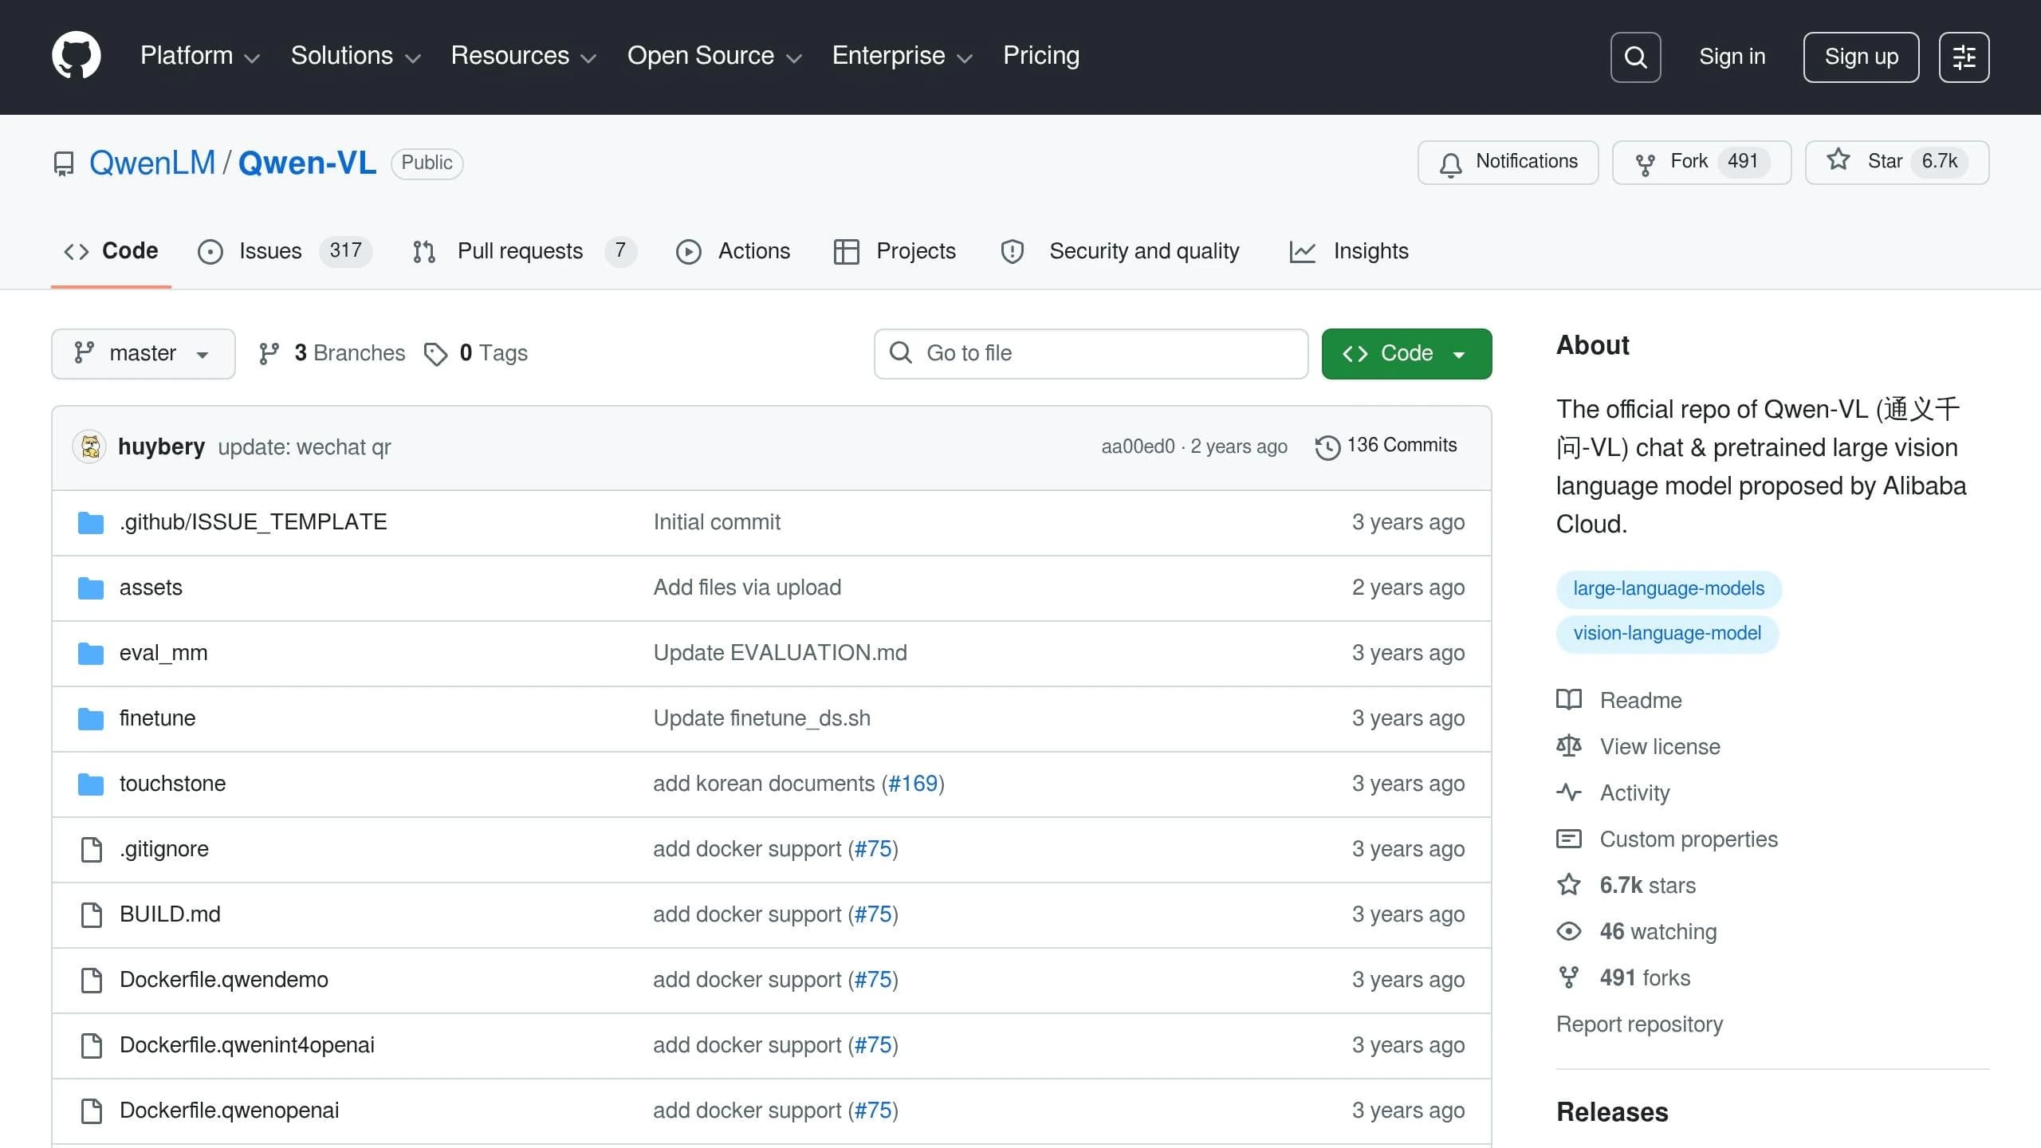
Task: Switch to the Insights tab
Action: tap(1349, 251)
